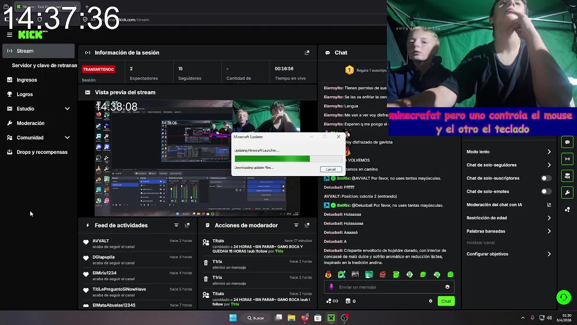
Task: Open channel points icon below message box
Action: coord(332,301)
